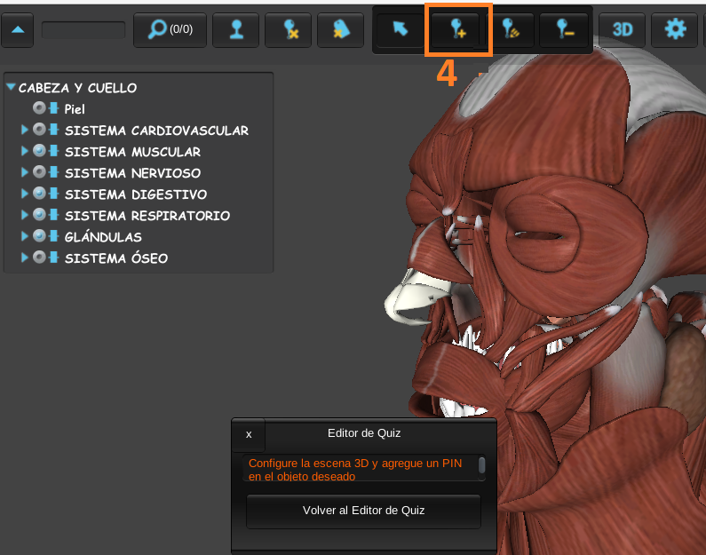Screen dimensions: 706x555
Task: Run search with the magnifier (0/0) button
Action: pos(170,30)
